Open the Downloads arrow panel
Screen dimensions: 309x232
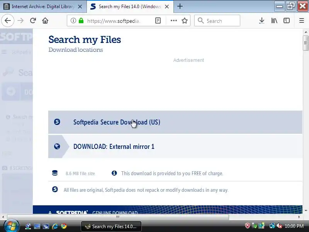pyautogui.click(x=262, y=20)
